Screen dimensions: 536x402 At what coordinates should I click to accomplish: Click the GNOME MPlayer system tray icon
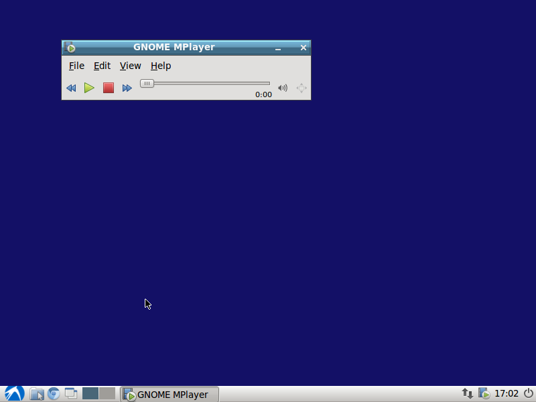(x=484, y=393)
